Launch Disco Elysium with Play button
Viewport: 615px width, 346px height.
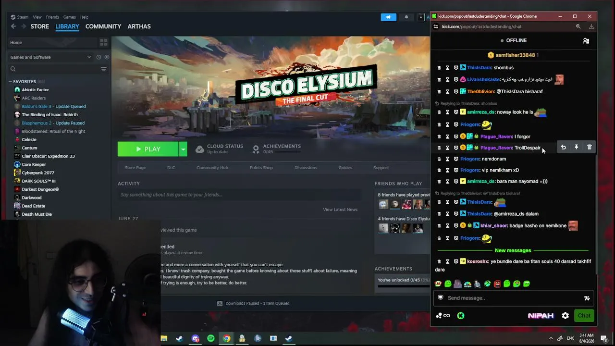[x=148, y=149]
